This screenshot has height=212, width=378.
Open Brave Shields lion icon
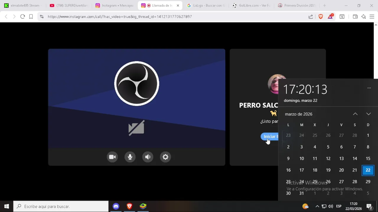pyautogui.click(x=321, y=17)
